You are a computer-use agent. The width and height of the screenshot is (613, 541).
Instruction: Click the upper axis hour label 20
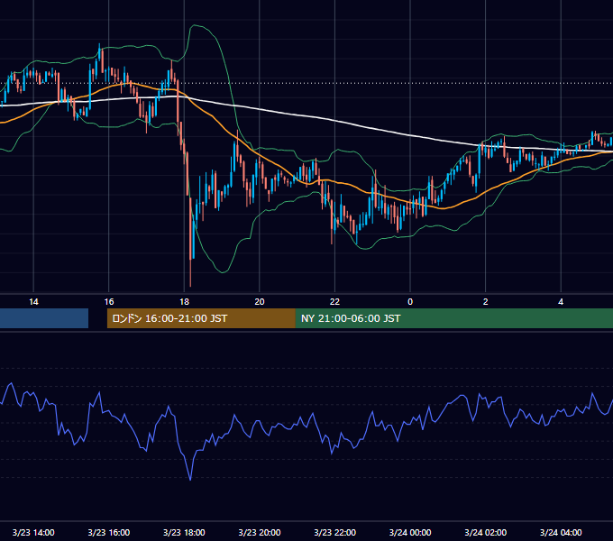pyautogui.click(x=260, y=302)
